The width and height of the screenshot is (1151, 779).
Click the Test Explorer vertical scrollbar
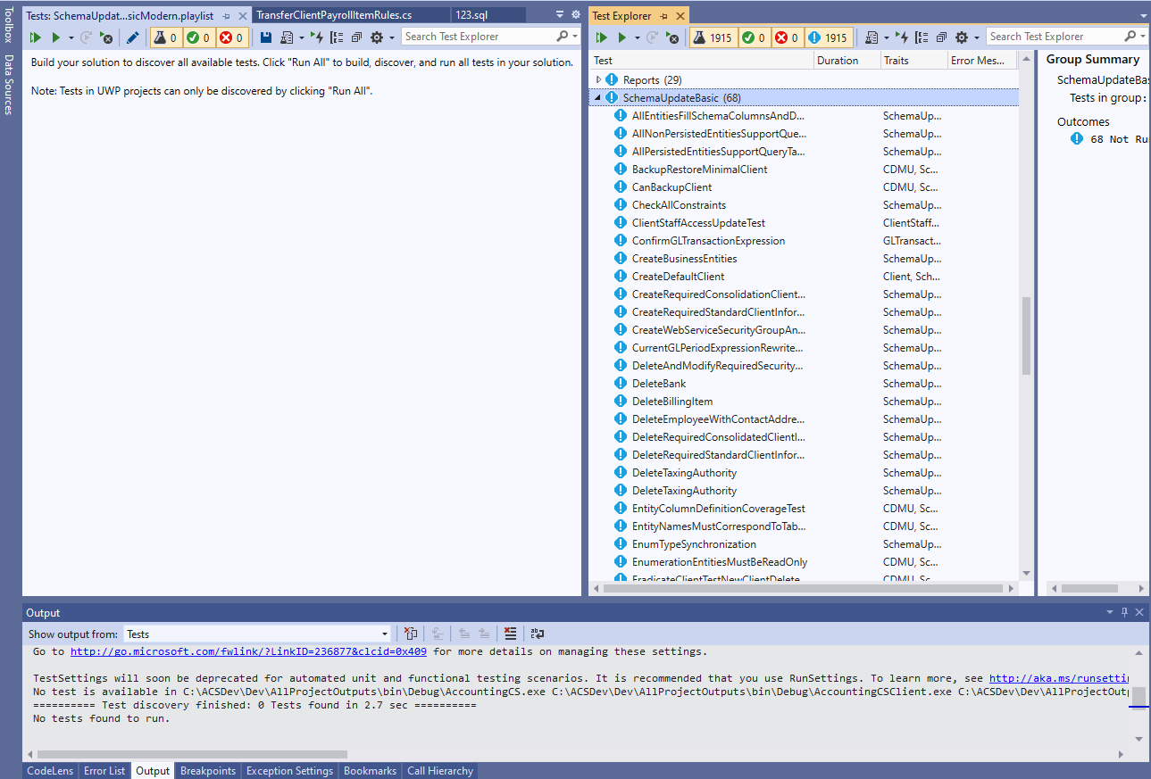click(1026, 336)
